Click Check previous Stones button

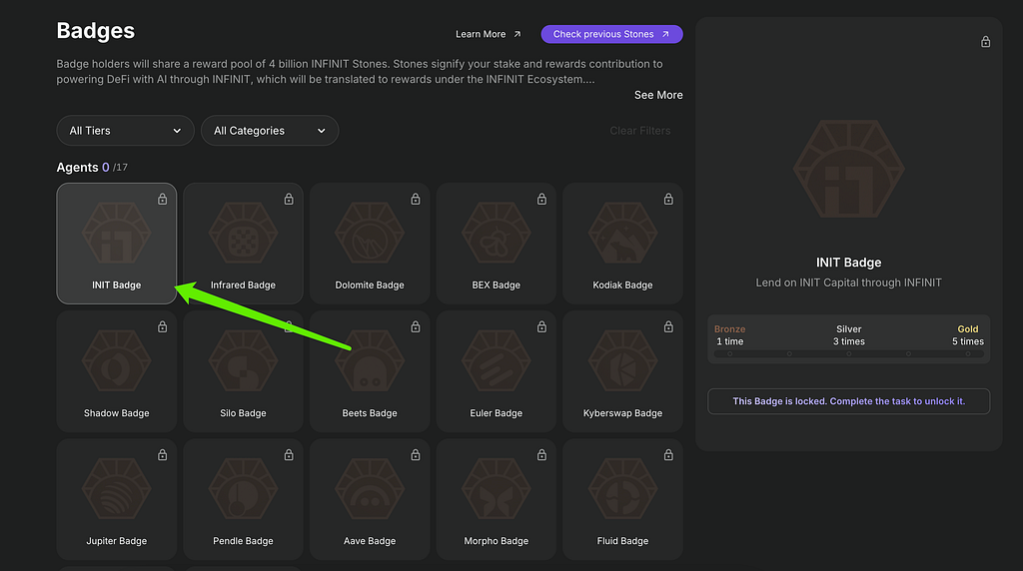(612, 34)
